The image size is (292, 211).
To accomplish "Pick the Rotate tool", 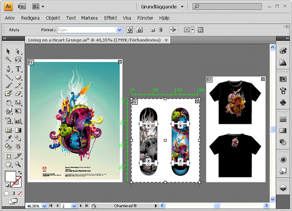I will [8, 102].
